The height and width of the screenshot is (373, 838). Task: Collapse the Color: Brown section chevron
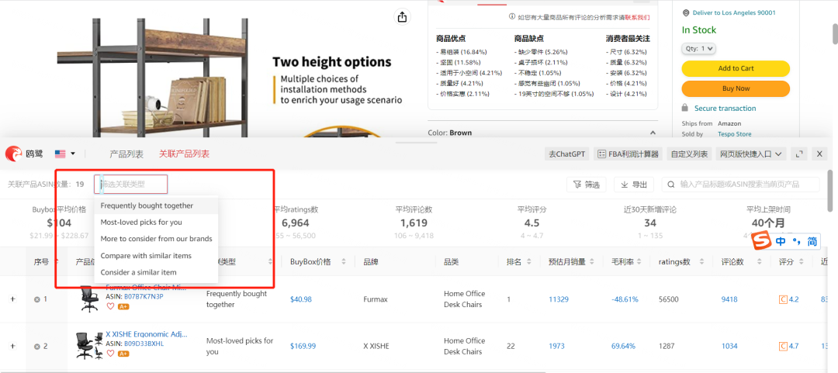[x=653, y=133]
